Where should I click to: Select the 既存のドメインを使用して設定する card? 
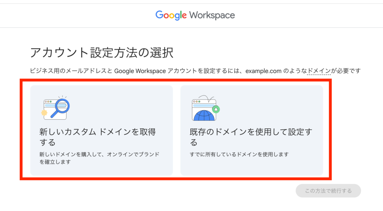[x=252, y=130]
